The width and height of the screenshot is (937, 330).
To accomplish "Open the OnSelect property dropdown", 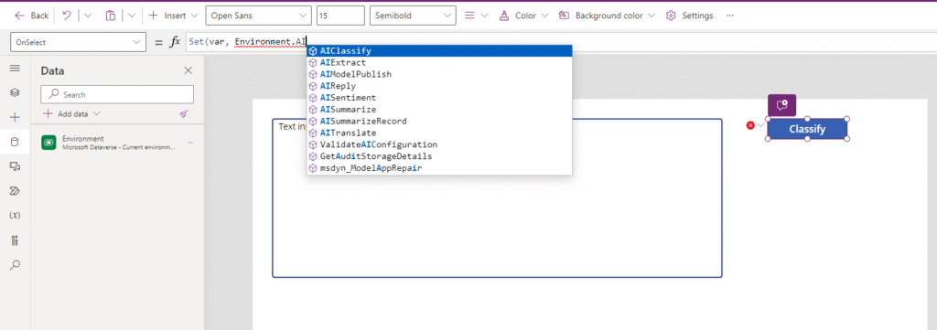I will coord(79,42).
